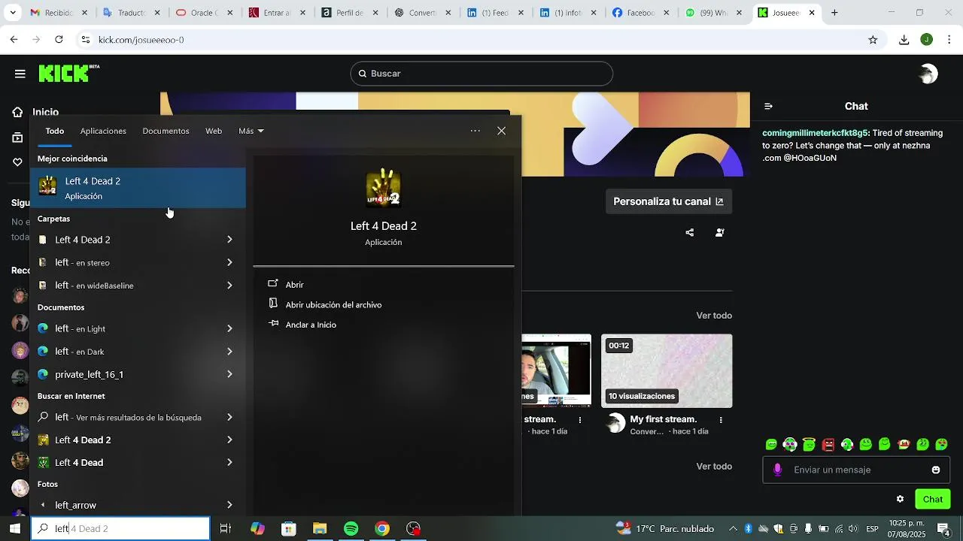Screen dimensions: 963x541
Task: Expand the 'left - en wideBaseline' arrow
Action: coord(229,286)
